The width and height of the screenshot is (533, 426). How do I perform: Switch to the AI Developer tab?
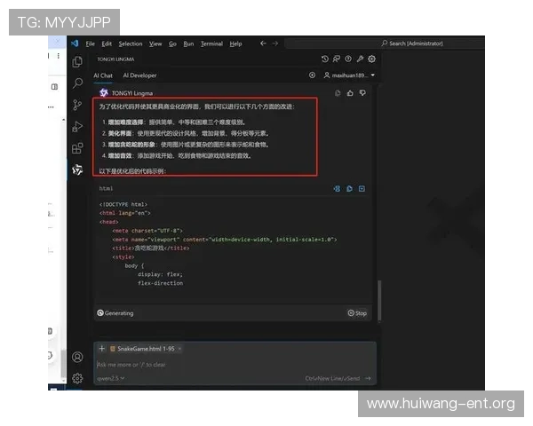pos(139,76)
